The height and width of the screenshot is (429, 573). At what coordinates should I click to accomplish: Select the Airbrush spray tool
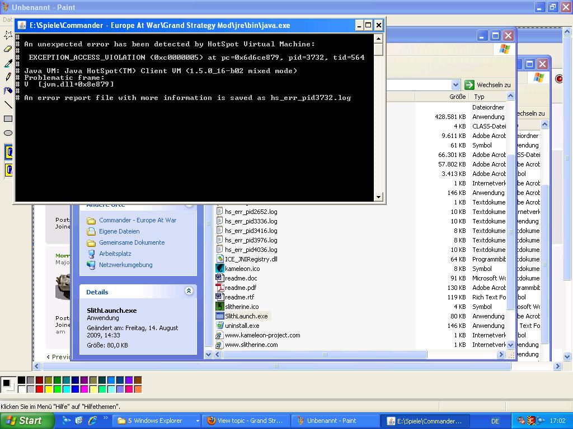click(x=8, y=90)
